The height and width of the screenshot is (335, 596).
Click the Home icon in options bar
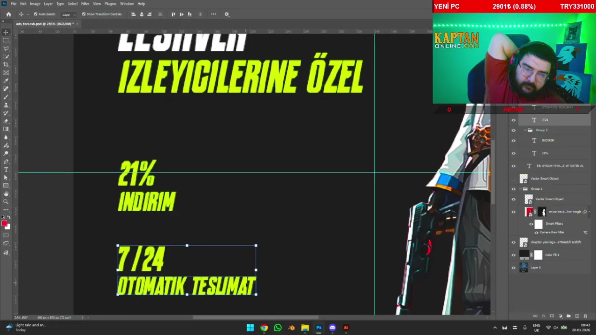(x=8, y=14)
